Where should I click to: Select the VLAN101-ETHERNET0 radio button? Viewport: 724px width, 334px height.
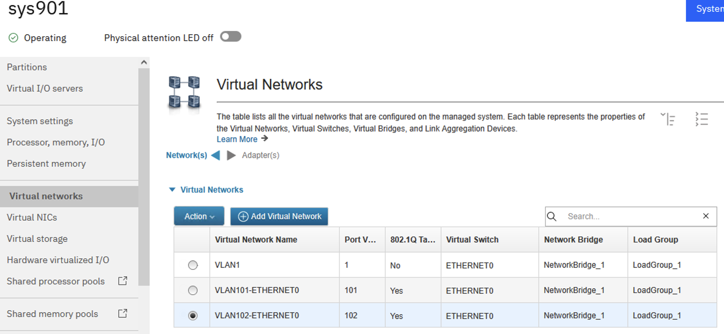pyautogui.click(x=193, y=290)
